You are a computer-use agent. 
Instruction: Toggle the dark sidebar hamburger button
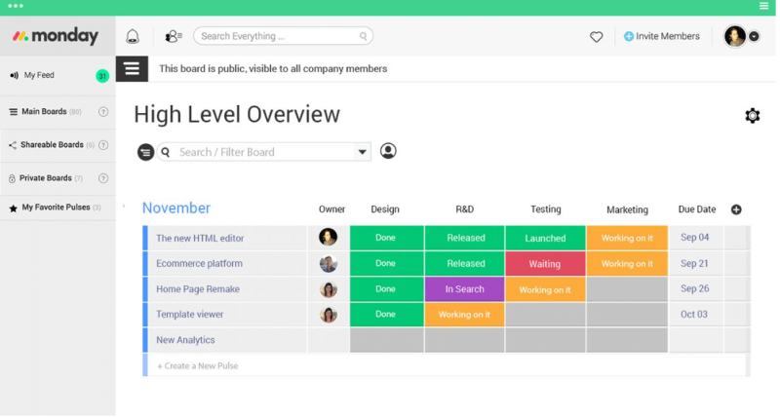(x=132, y=68)
